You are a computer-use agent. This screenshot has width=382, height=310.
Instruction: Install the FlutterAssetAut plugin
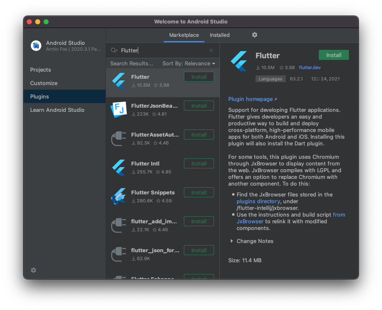(199, 134)
